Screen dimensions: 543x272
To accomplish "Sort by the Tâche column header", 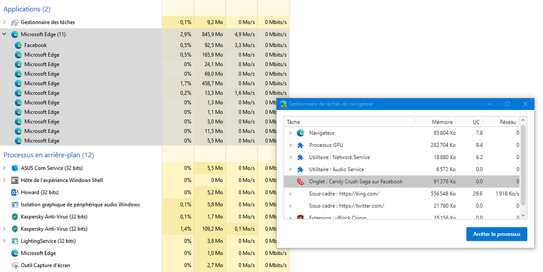I will tap(349, 122).
